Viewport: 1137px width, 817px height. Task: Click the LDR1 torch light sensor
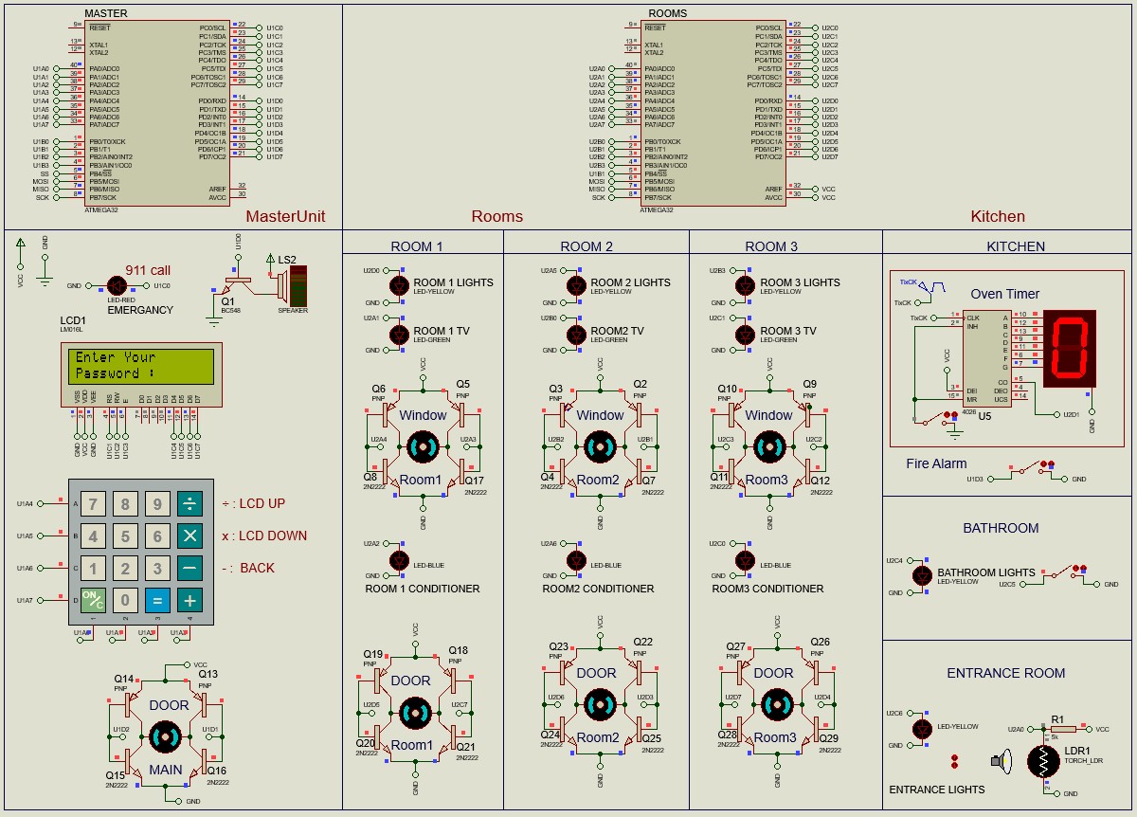point(1042,761)
